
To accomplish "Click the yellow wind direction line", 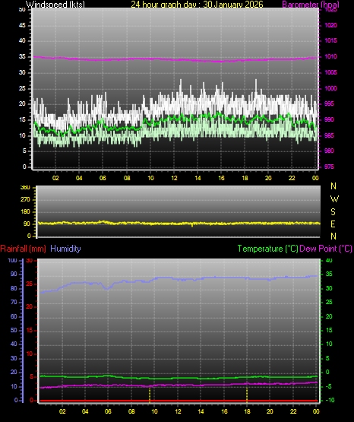I will (179, 223).
